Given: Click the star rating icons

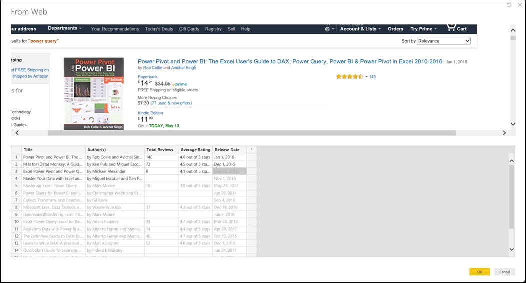Looking at the screenshot, I should click(349, 77).
